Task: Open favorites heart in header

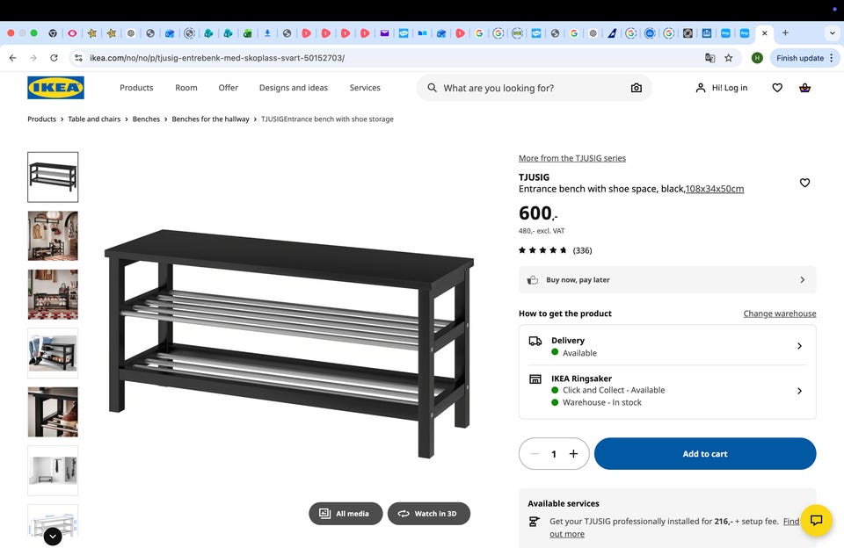Action: [777, 88]
